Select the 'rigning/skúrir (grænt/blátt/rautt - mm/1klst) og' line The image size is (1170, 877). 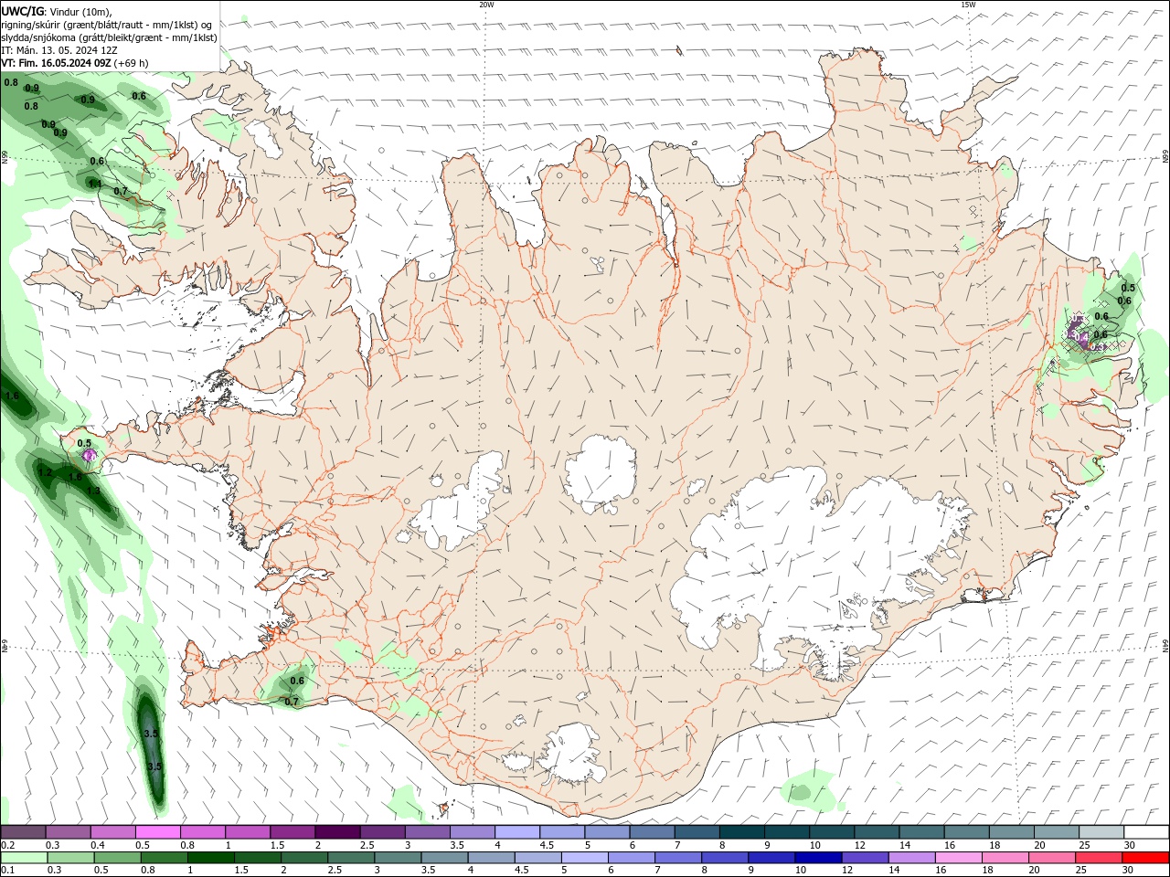point(107,25)
